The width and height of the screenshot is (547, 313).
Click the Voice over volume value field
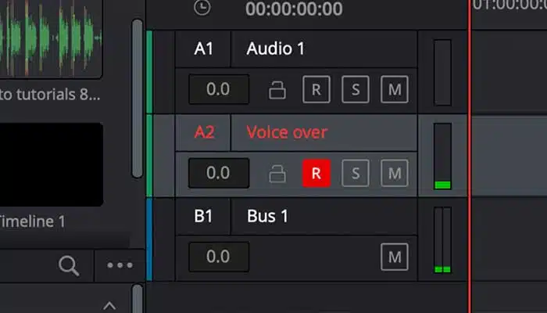[x=219, y=173]
